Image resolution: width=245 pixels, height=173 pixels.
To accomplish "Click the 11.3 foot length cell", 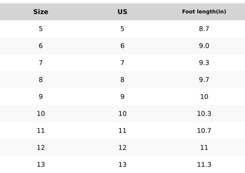I will (204, 165).
